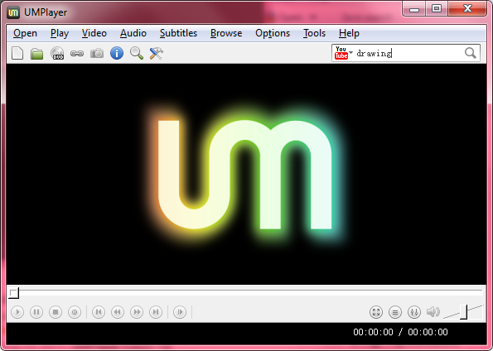Open the Browse menu
Image resolution: width=493 pixels, height=351 pixels.
226,33
